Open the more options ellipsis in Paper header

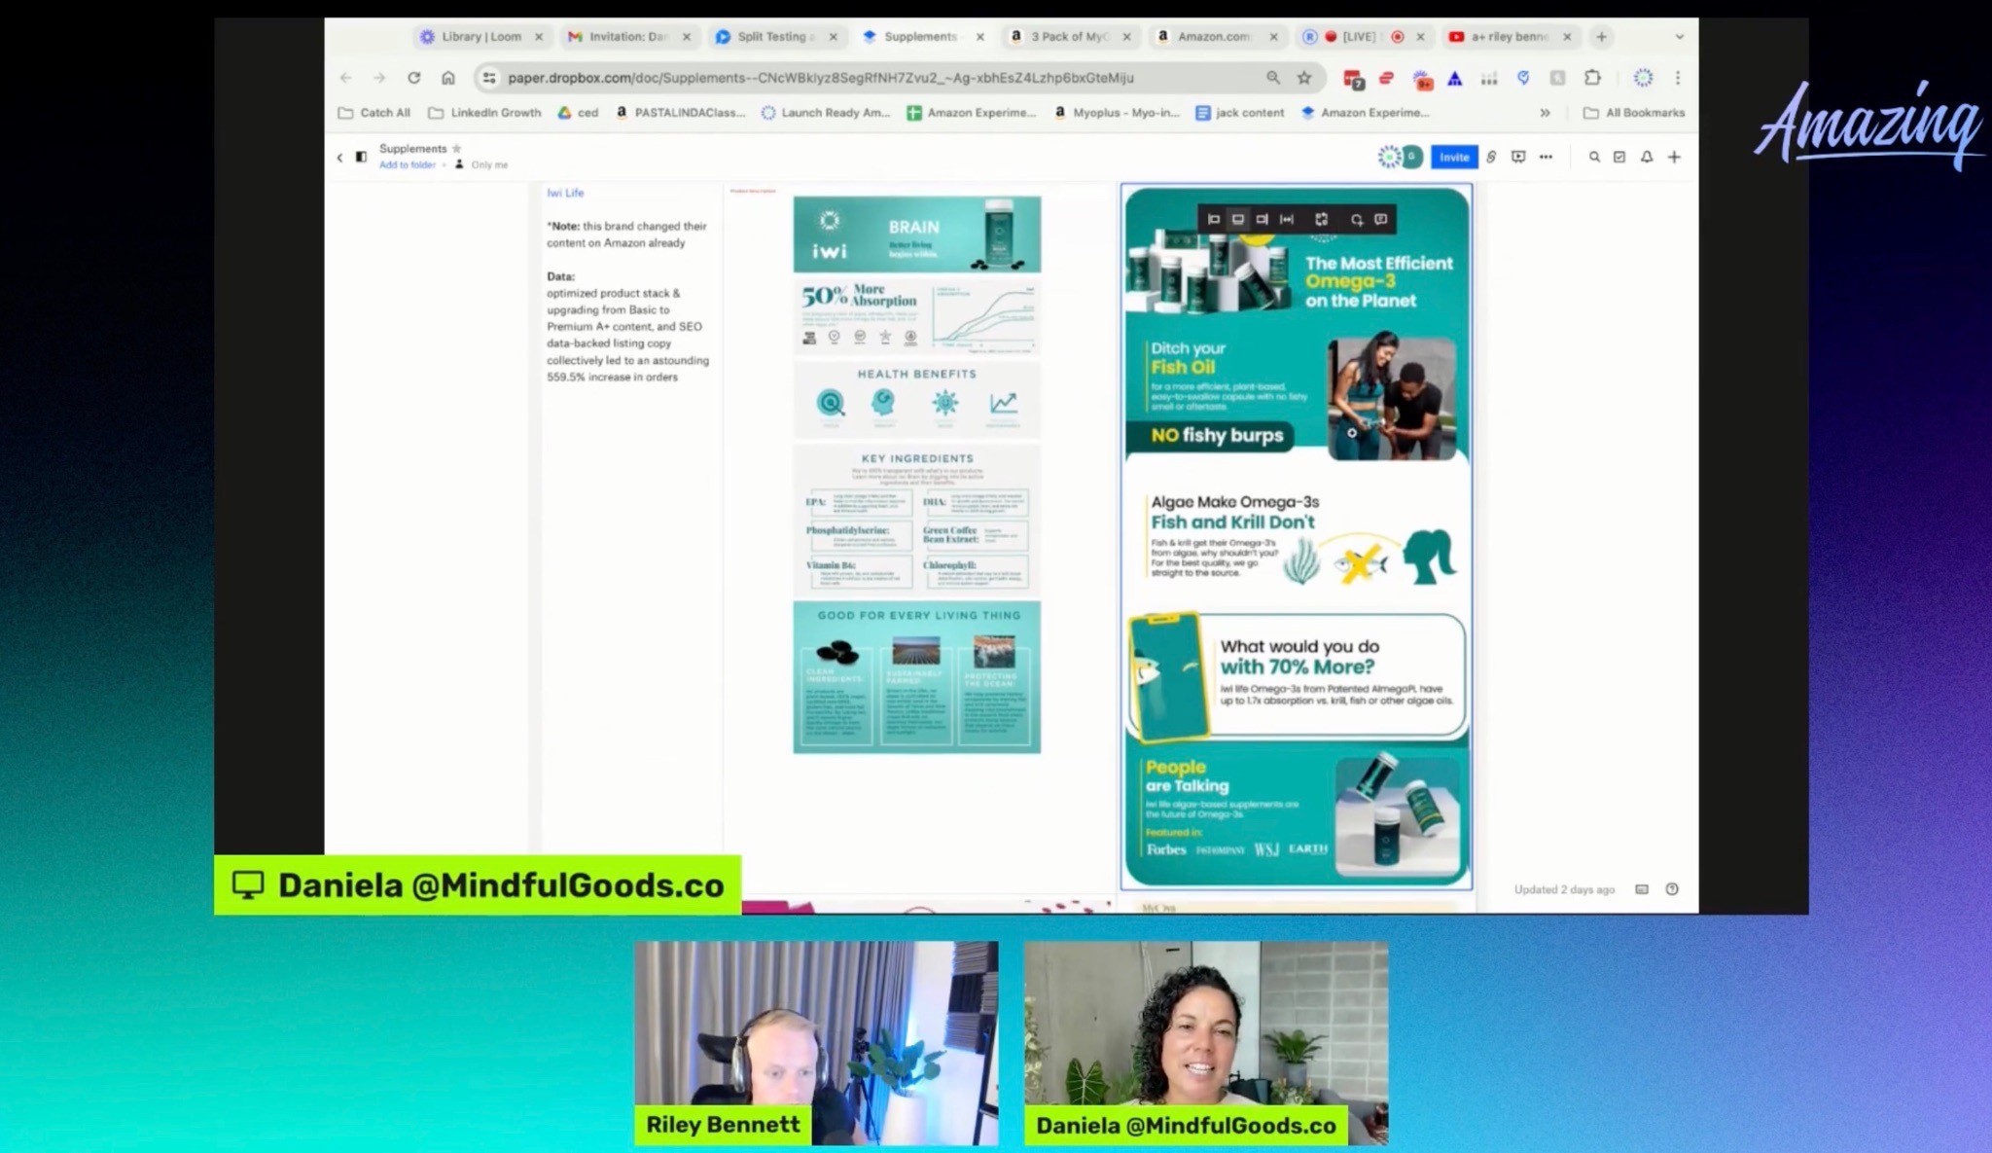pyautogui.click(x=1546, y=157)
